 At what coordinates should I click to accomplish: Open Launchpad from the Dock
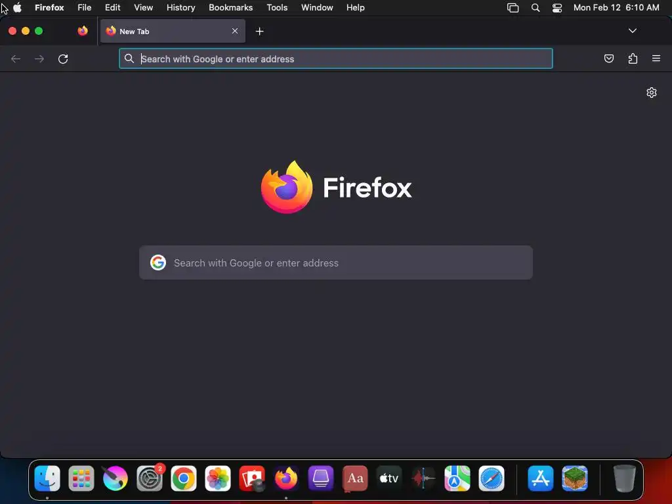(x=81, y=478)
